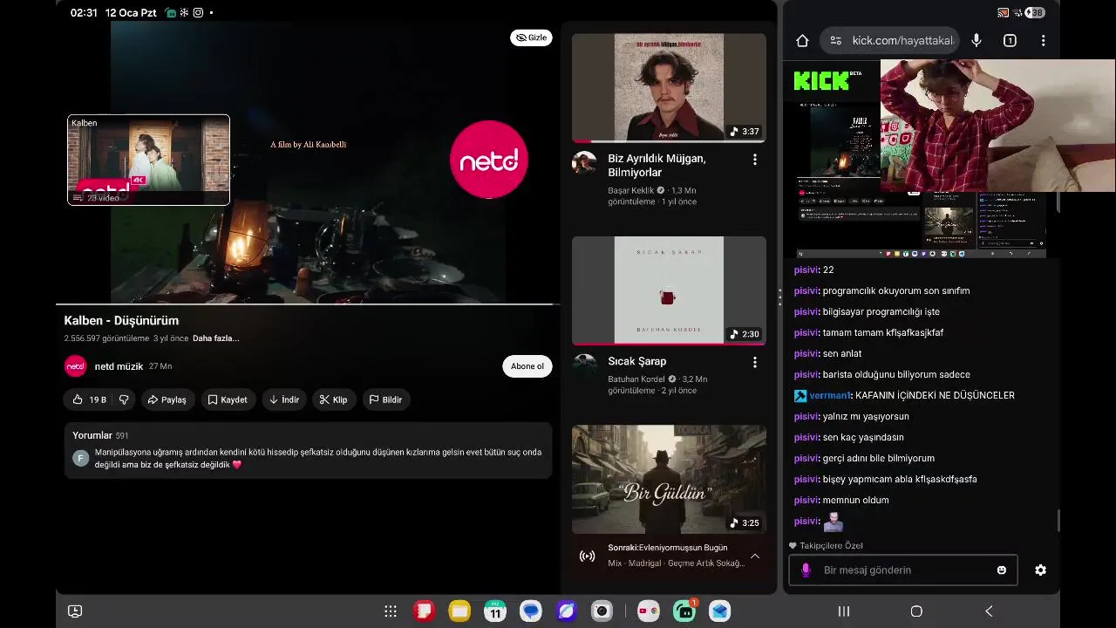Open Başar Keklik channel avatar
1116x628 pixels.
tap(584, 163)
